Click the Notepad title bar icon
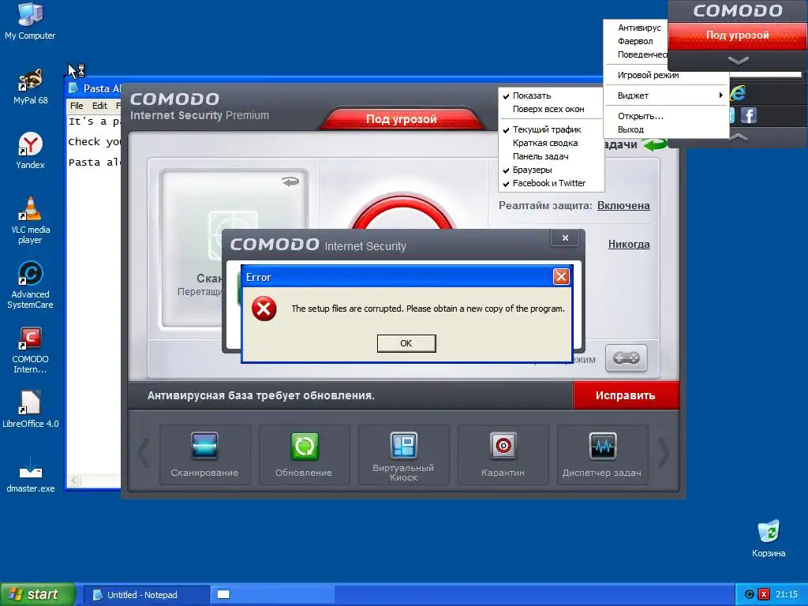Image resolution: width=808 pixels, height=606 pixels. [73, 88]
